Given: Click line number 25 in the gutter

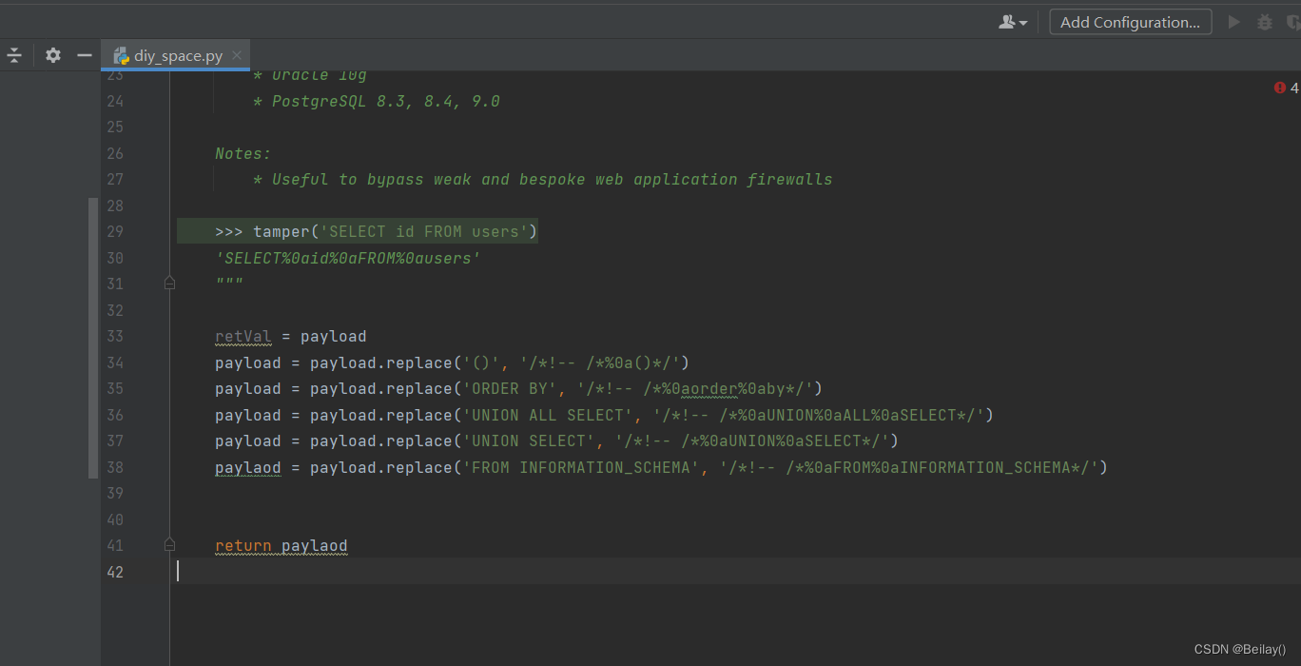Looking at the screenshot, I should point(115,127).
